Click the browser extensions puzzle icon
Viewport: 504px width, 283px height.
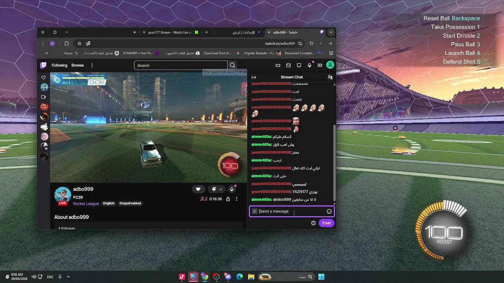click(x=67, y=44)
